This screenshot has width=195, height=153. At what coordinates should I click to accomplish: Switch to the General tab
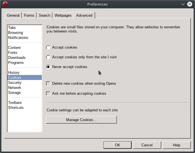pyautogui.click(x=13, y=15)
